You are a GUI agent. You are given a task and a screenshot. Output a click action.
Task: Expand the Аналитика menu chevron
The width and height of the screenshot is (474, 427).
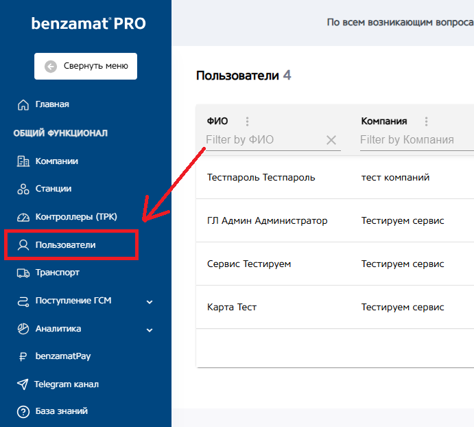pos(150,330)
